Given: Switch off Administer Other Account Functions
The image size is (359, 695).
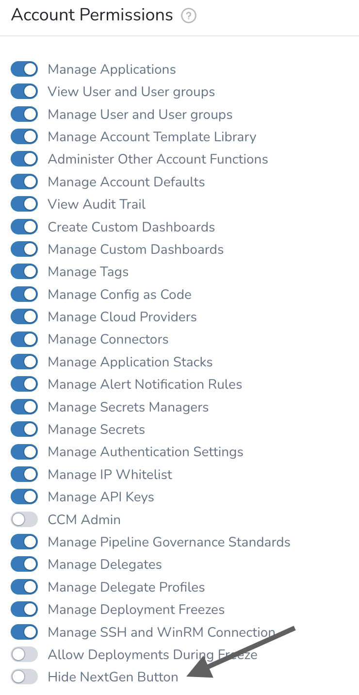Looking at the screenshot, I should pyautogui.click(x=24, y=159).
